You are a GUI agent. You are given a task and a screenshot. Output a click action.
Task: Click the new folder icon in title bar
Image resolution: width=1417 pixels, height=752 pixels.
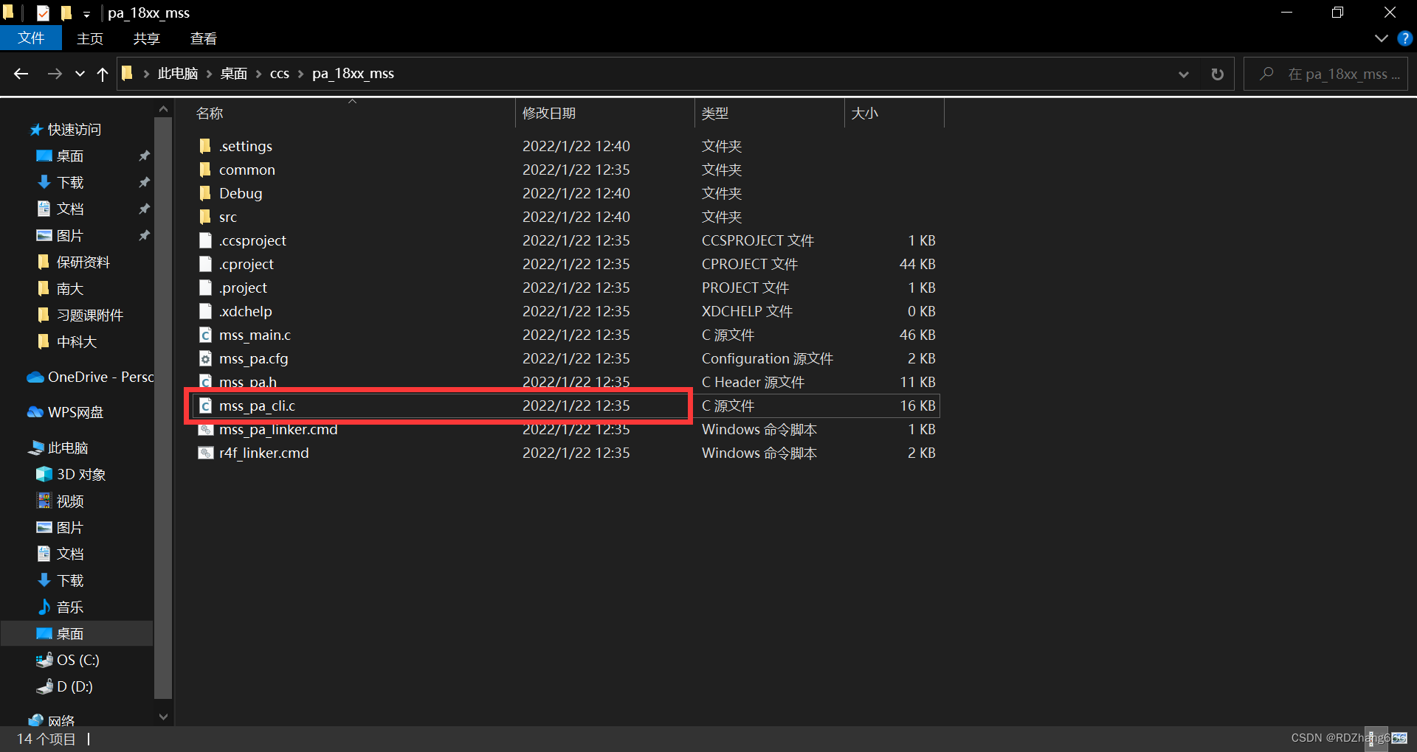[x=66, y=13]
